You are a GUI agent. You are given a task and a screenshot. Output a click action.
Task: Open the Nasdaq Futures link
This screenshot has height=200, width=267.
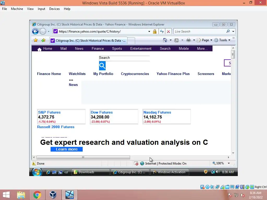[157, 112]
